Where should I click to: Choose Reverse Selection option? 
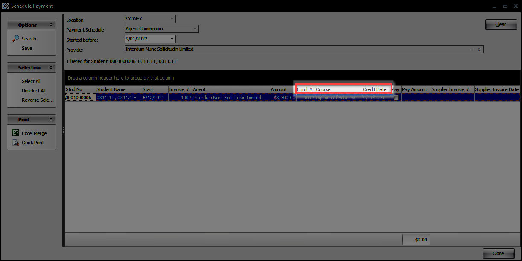pos(38,100)
